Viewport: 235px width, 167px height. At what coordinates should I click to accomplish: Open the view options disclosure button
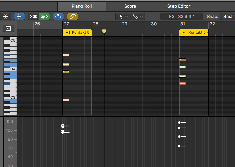tap(8, 29)
